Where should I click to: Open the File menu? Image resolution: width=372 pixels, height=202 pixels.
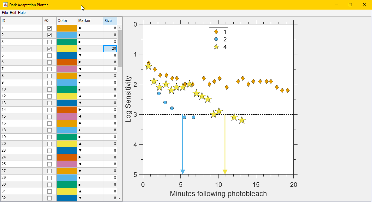(x=5, y=13)
